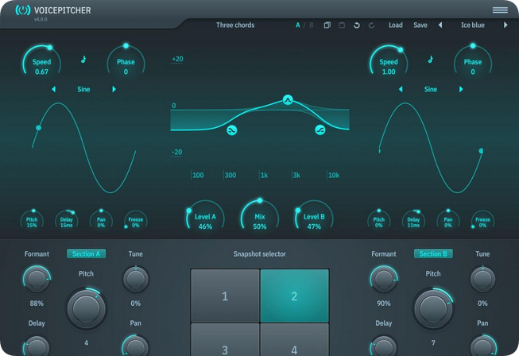Viewport: 519px width, 356px height.
Task: Click Section B Pitch value 7
Action: (433, 342)
